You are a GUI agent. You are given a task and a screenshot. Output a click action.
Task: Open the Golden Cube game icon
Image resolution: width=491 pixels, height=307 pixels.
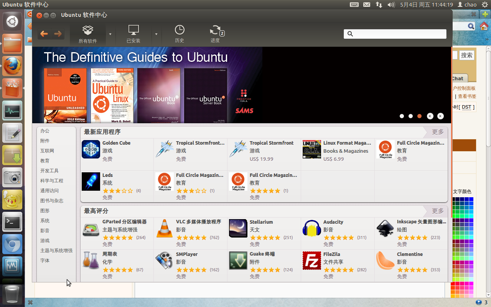[x=91, y=149]
